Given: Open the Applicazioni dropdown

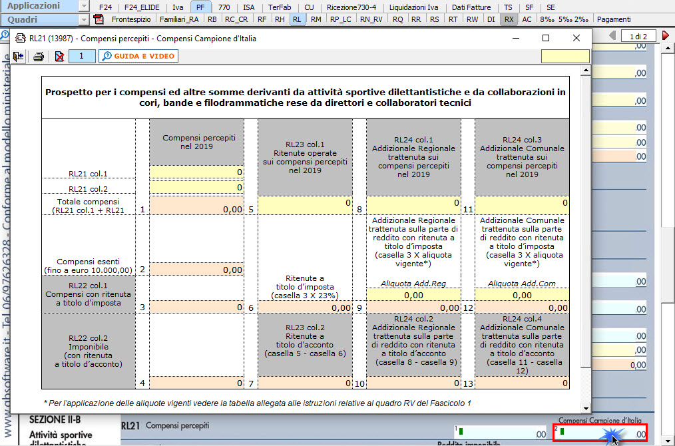Looking at the screenshot, I should point(85,6).
